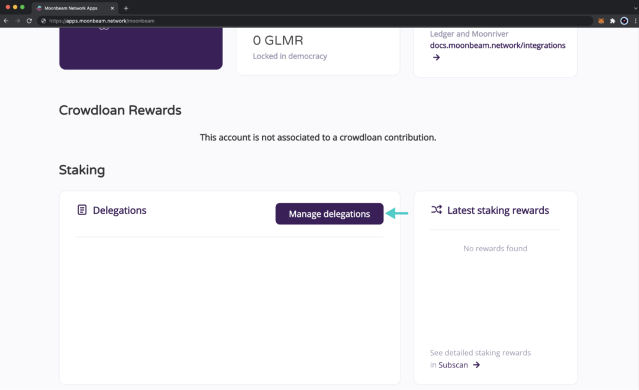Focus the URL address bar
Viewport: 639px width, 390px height.
[x=315, y=21]
